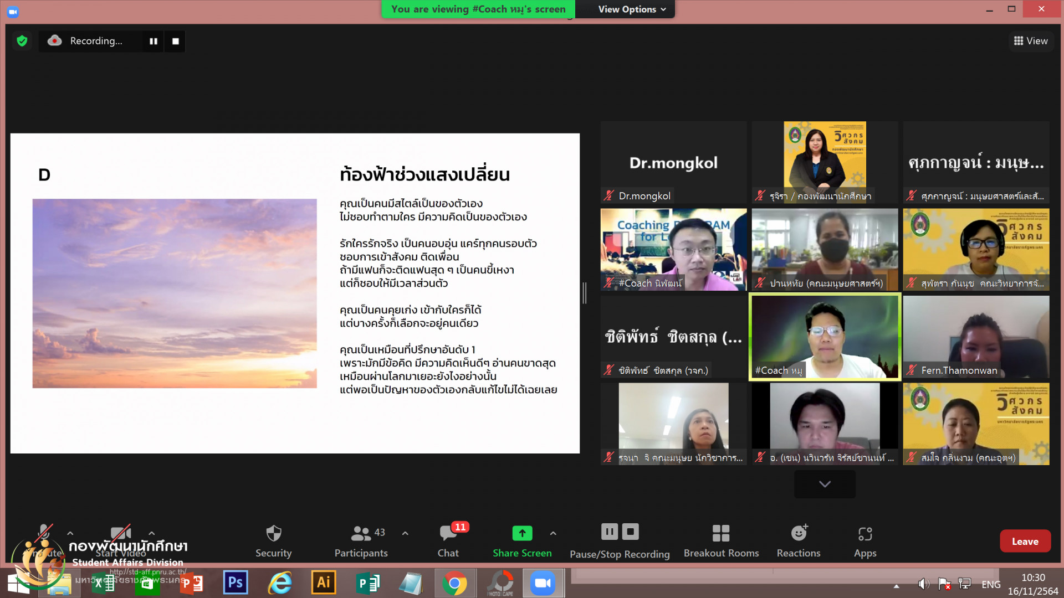Open Share Screen options caret
Viewport: 1064px width, 598px height.
tap(553, 533)
